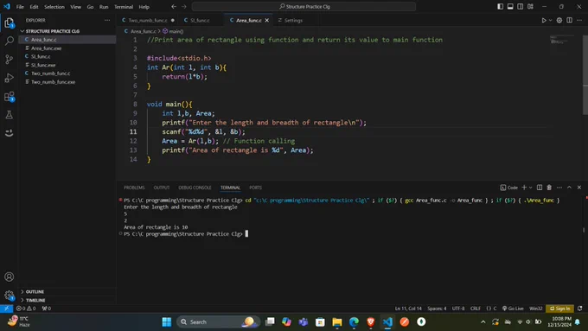Go back with the navigation arrow
This screenshot has height=331, width=588.
pos(174,7)
